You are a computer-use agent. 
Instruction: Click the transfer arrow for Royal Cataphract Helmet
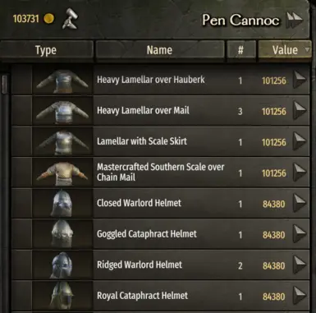300,296
